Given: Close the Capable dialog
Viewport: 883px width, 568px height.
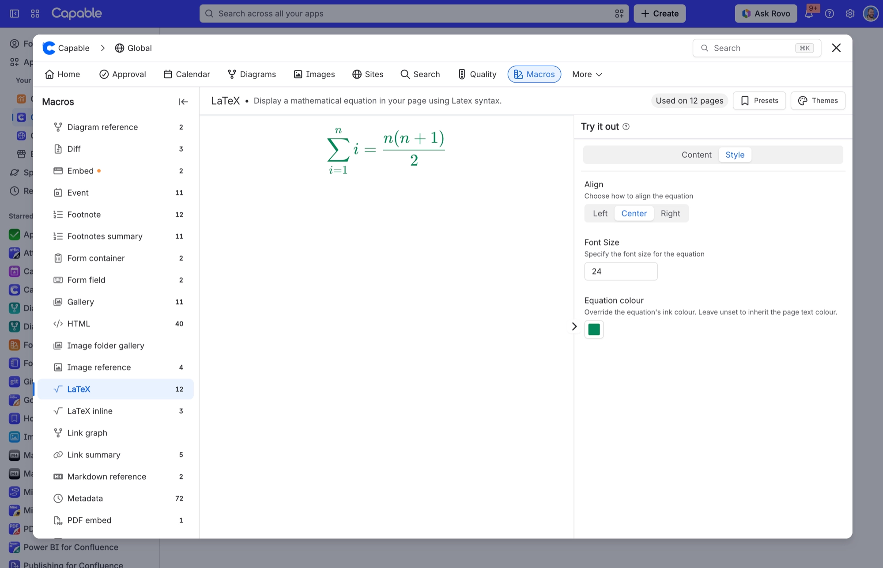Looking at the screenshot, I should 836,48.
